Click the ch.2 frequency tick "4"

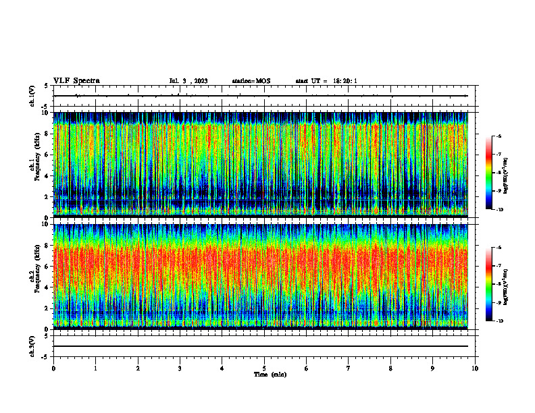[47, 287]
